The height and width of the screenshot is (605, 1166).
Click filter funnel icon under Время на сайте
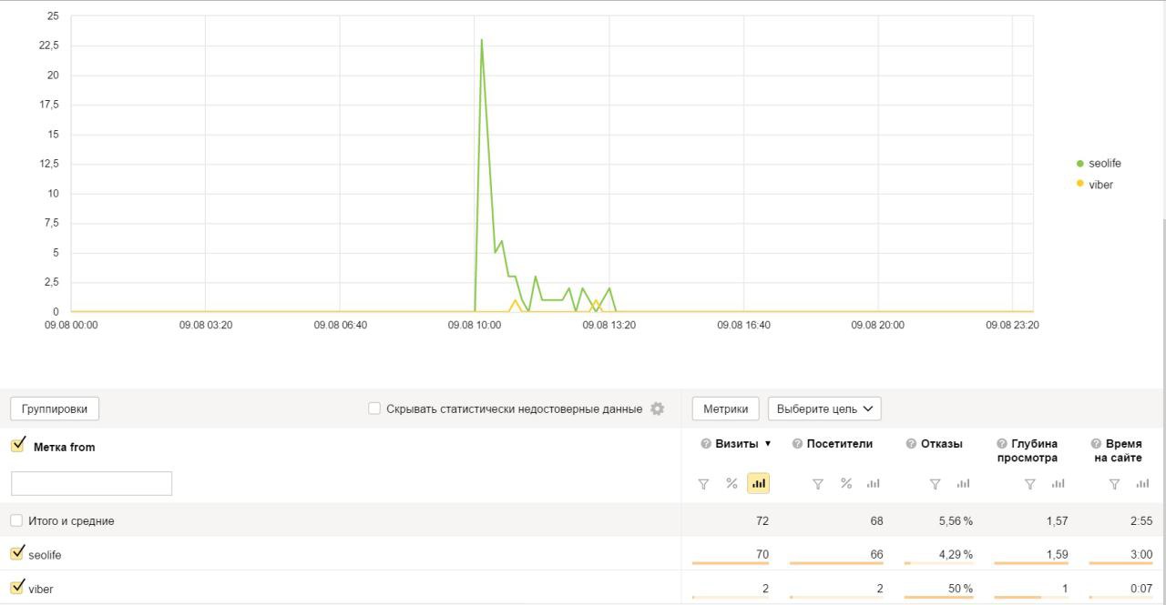pos(1114,484)
